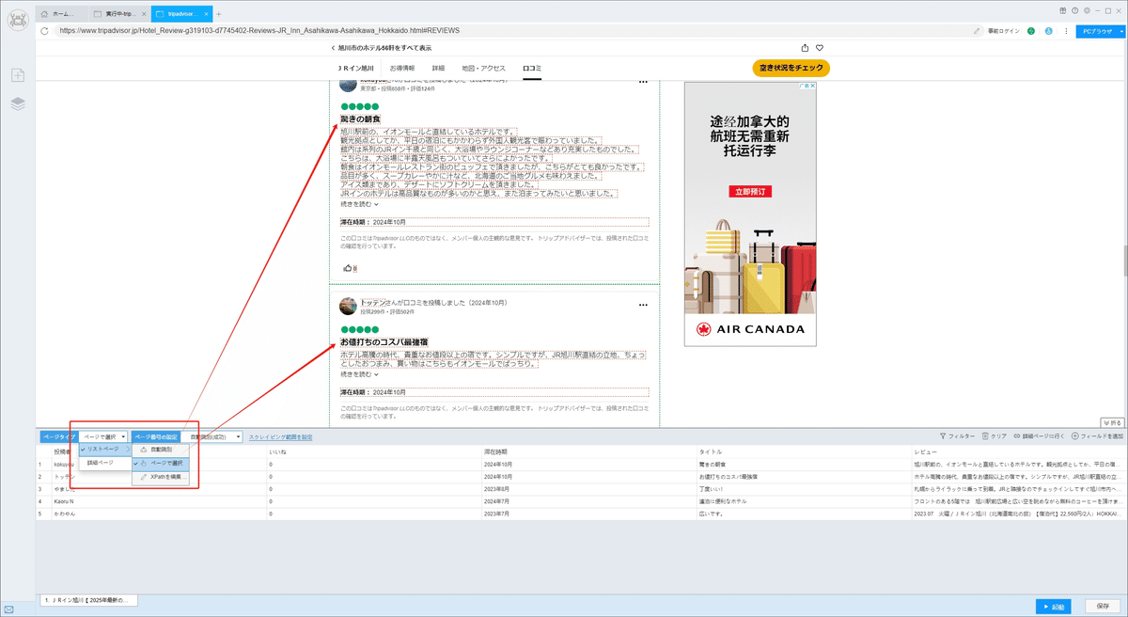This screenshot has height=617, width=1128.
Task: Open the 口コミ page tab
Action: point(532,69)
